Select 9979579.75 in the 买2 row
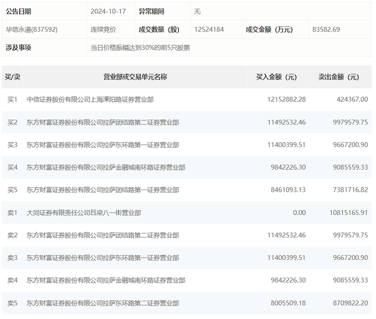 (x=350, y=122)
